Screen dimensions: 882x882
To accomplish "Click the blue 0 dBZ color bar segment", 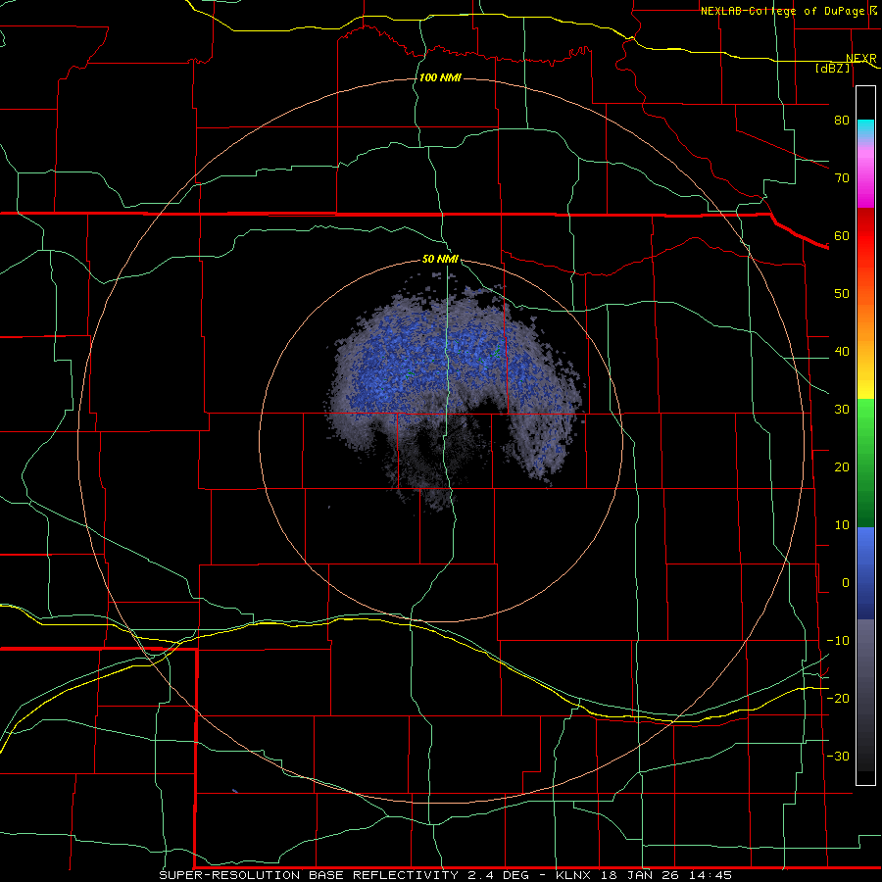I will 865,573.
